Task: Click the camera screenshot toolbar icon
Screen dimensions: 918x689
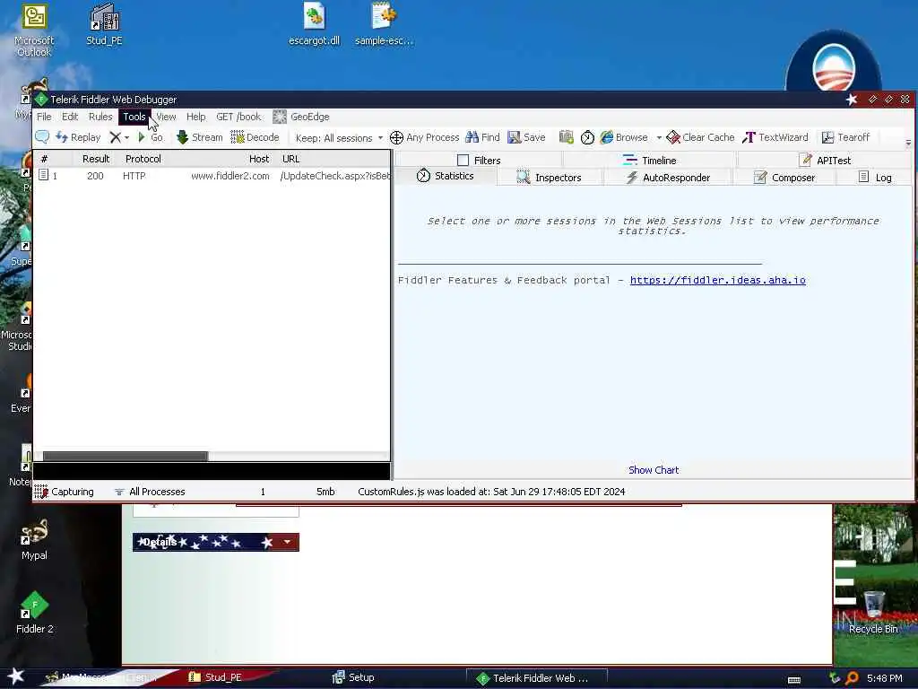Action: [567, 137]
